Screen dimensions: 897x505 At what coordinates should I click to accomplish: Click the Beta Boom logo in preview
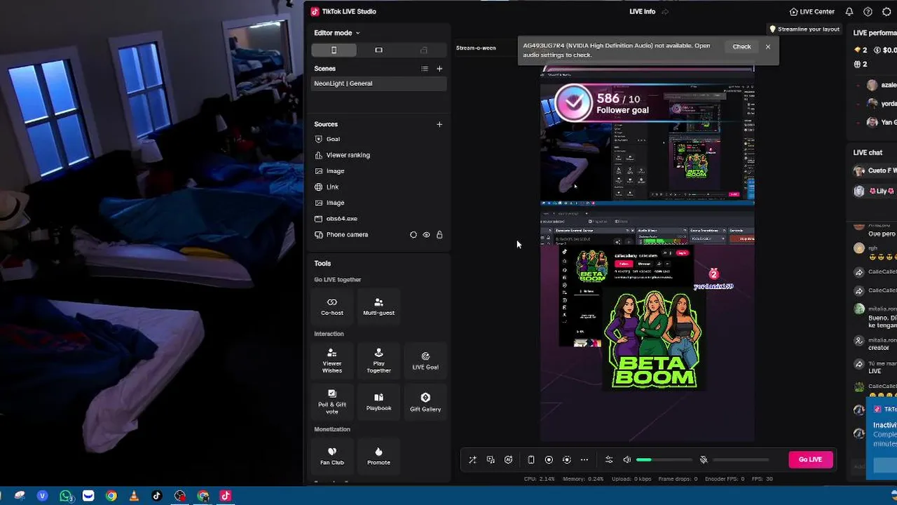point(654,340)
